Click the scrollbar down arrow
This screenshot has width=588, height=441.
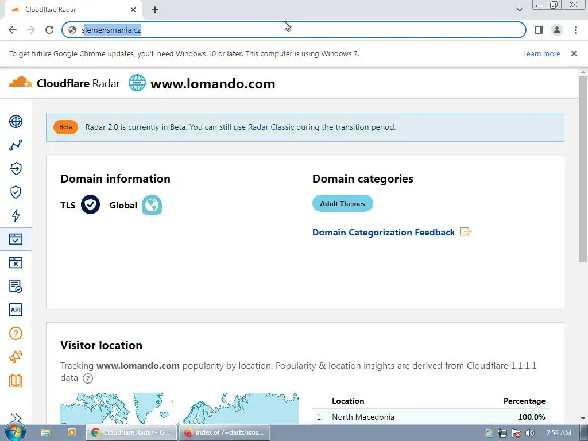point(583,419)
